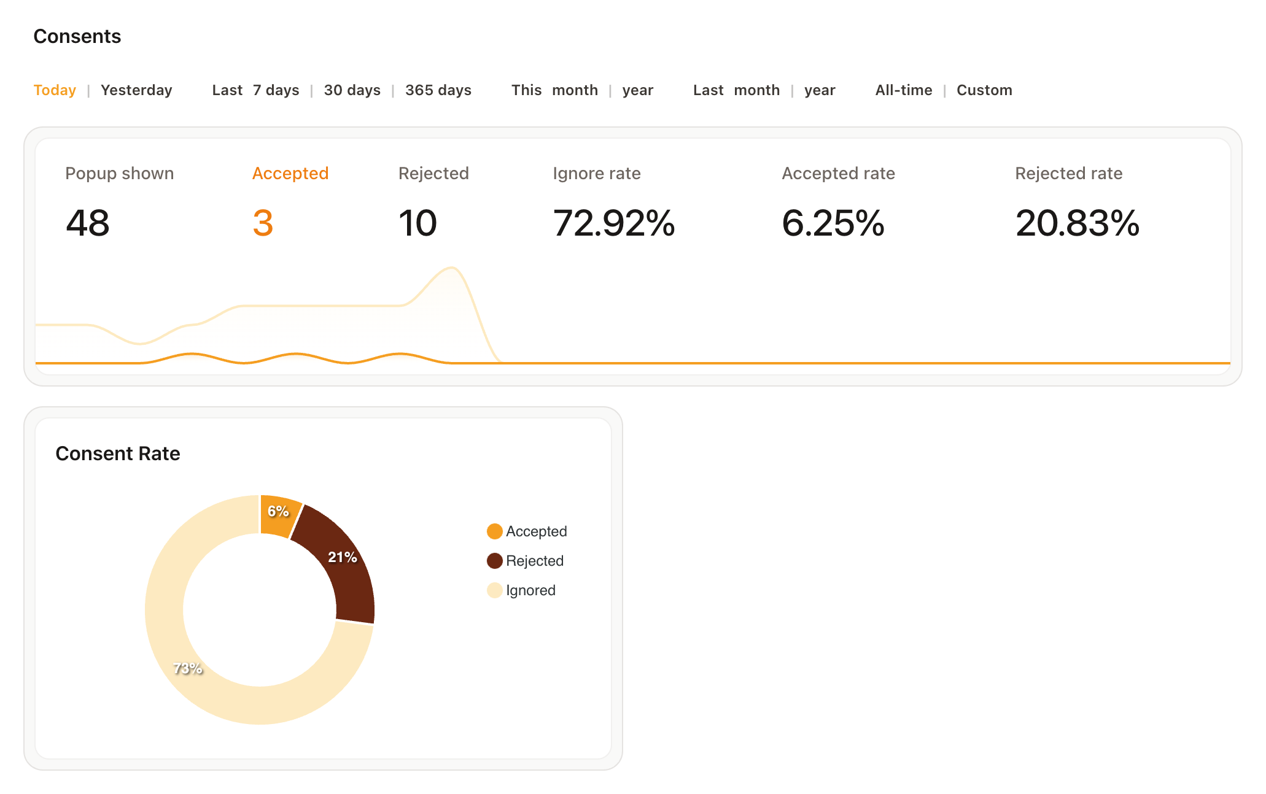
Task: Toggle Ignored legend label in chart
Action: tap(531, 590)
